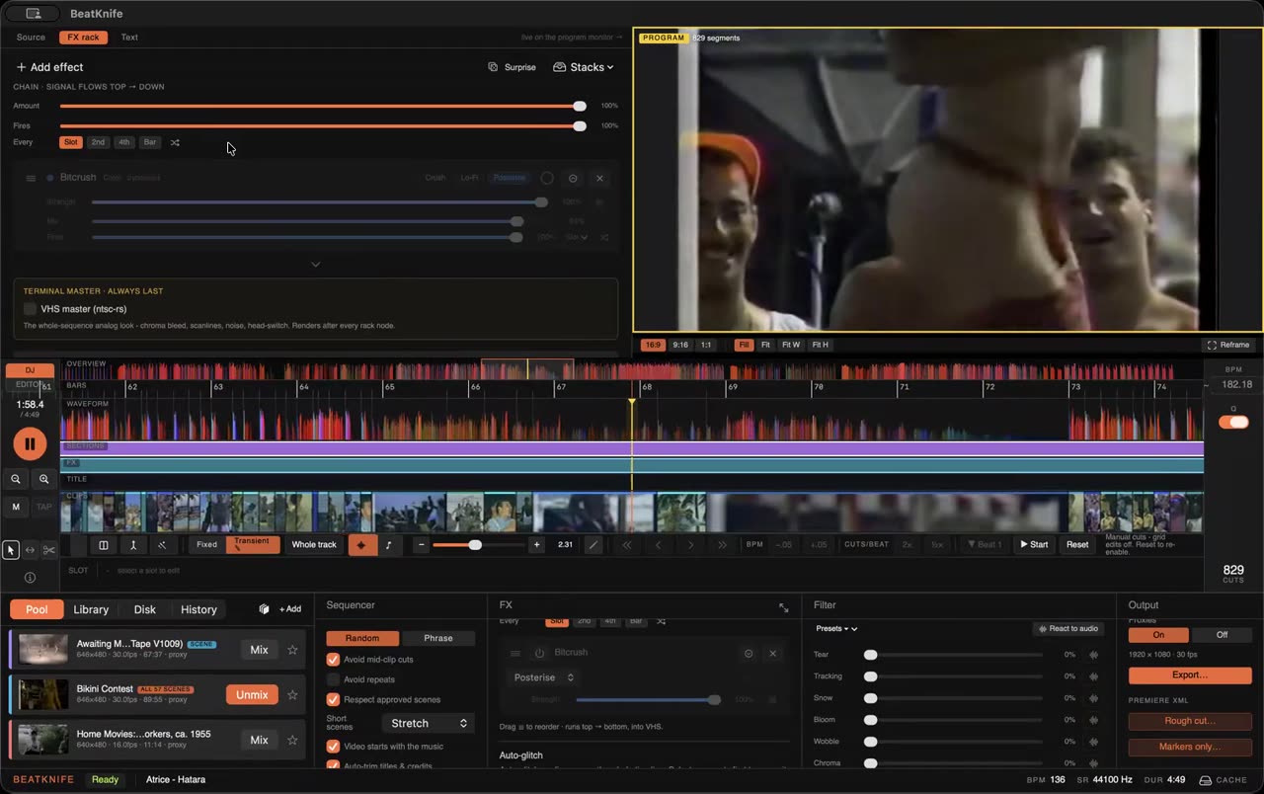
Task: Toggle the Q switch under the BPM readout
Action: pyautogui.click(x=1233, y=422)
